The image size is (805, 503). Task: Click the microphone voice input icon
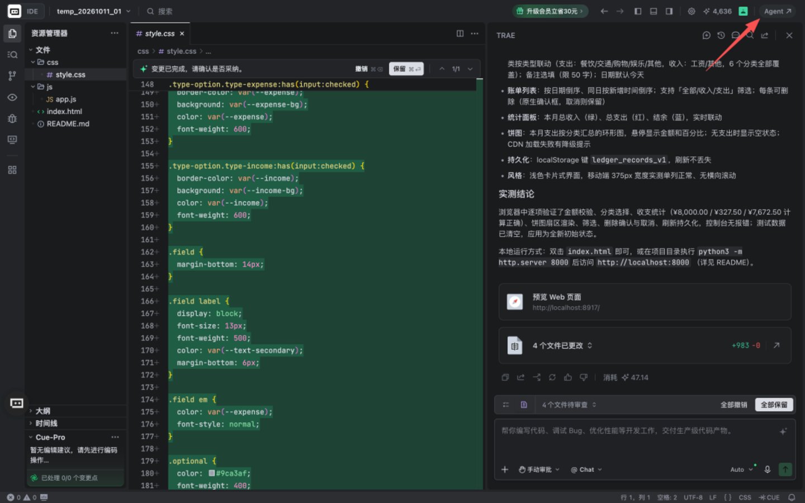768,469
